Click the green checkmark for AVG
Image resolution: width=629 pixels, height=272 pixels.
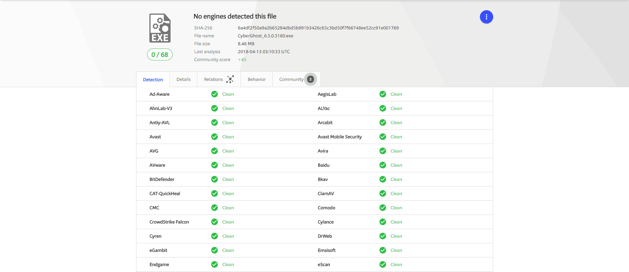click(215, 151)
